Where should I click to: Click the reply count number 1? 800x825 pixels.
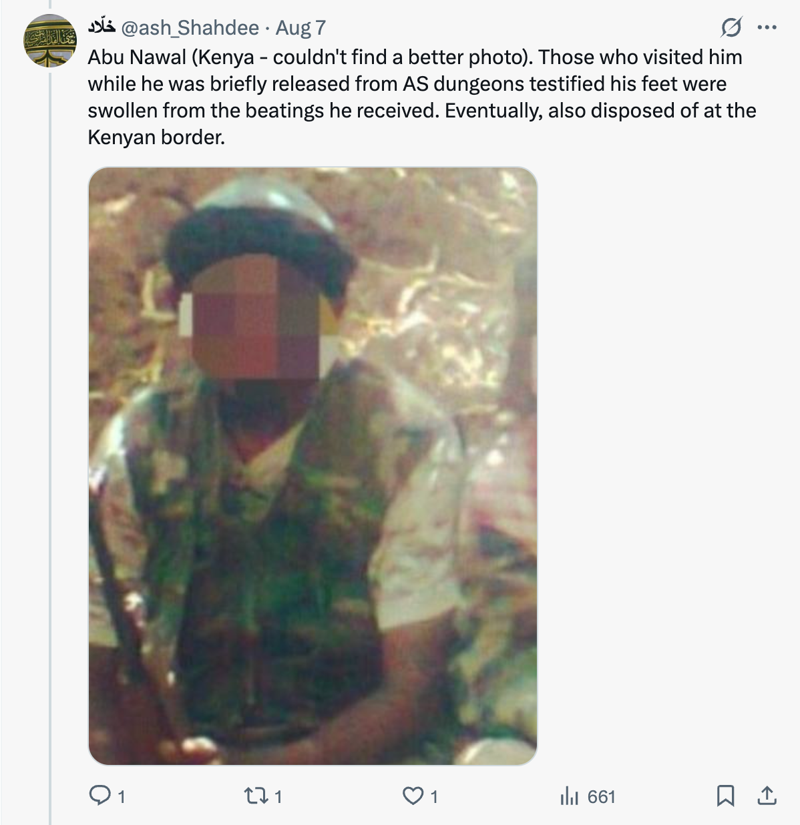(x=122, y=796)
